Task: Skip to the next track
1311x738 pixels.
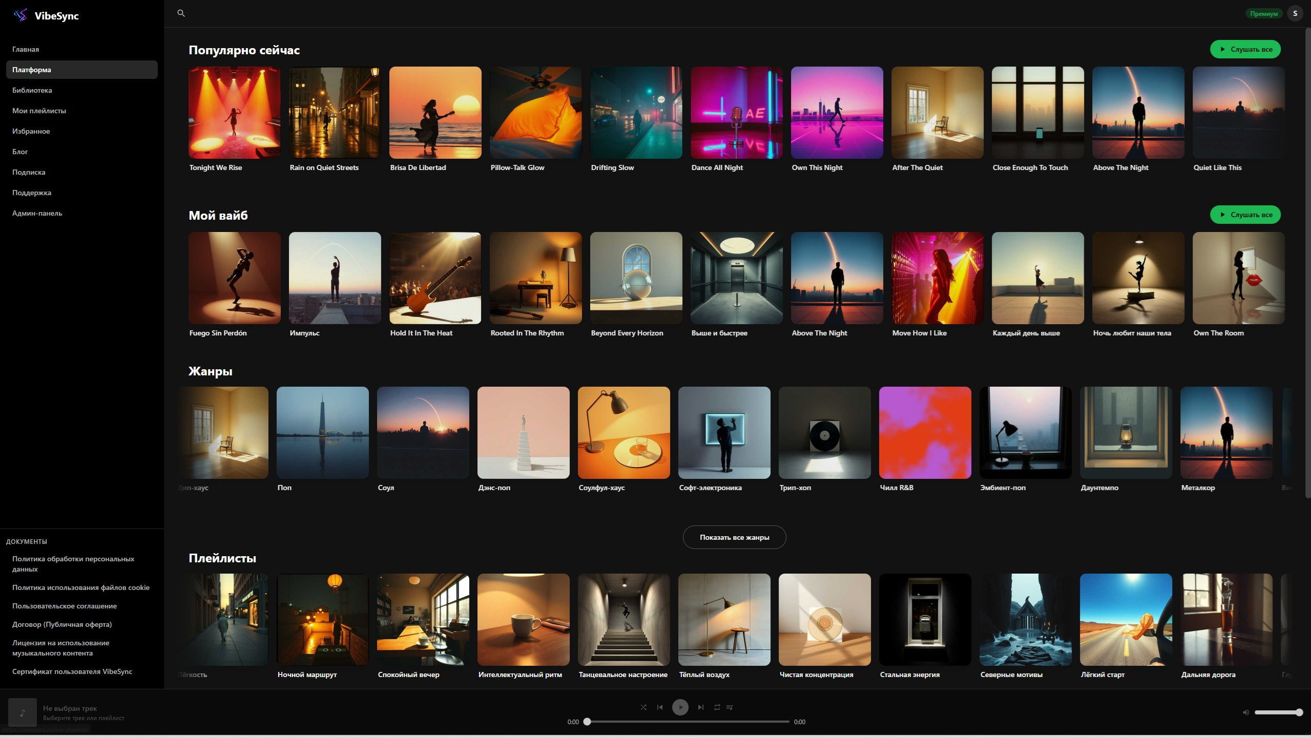Action: [701, 707]
